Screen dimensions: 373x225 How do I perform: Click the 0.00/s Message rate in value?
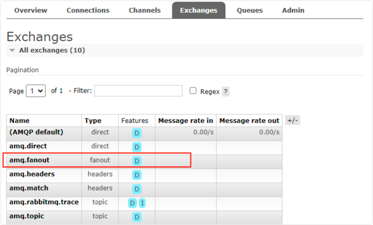coord(203,132)
